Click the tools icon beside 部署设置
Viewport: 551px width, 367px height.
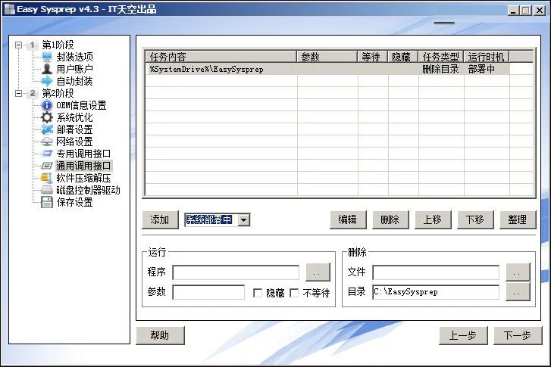point(47,129)
